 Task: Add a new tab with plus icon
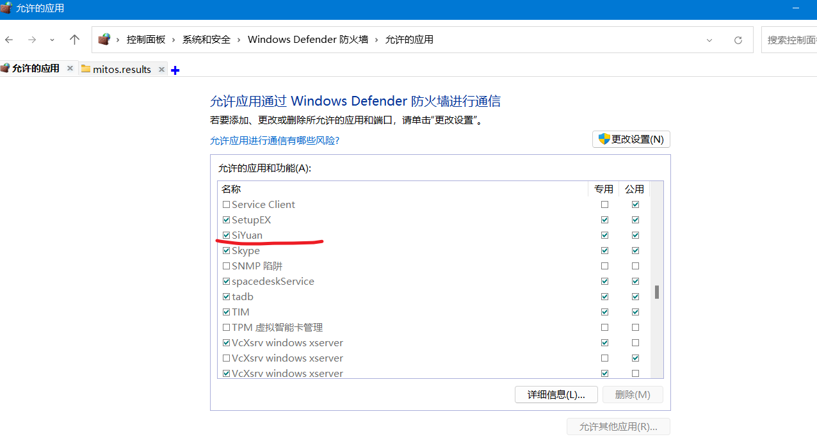pyautogui.click(x=175, y=70)
